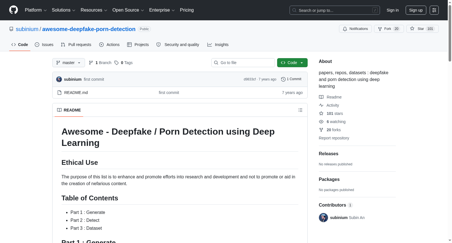Image resolution: width=452 pixels, height=243 pixels.
Task: Open the green Code clone dropdown
Action: [292, 63]
